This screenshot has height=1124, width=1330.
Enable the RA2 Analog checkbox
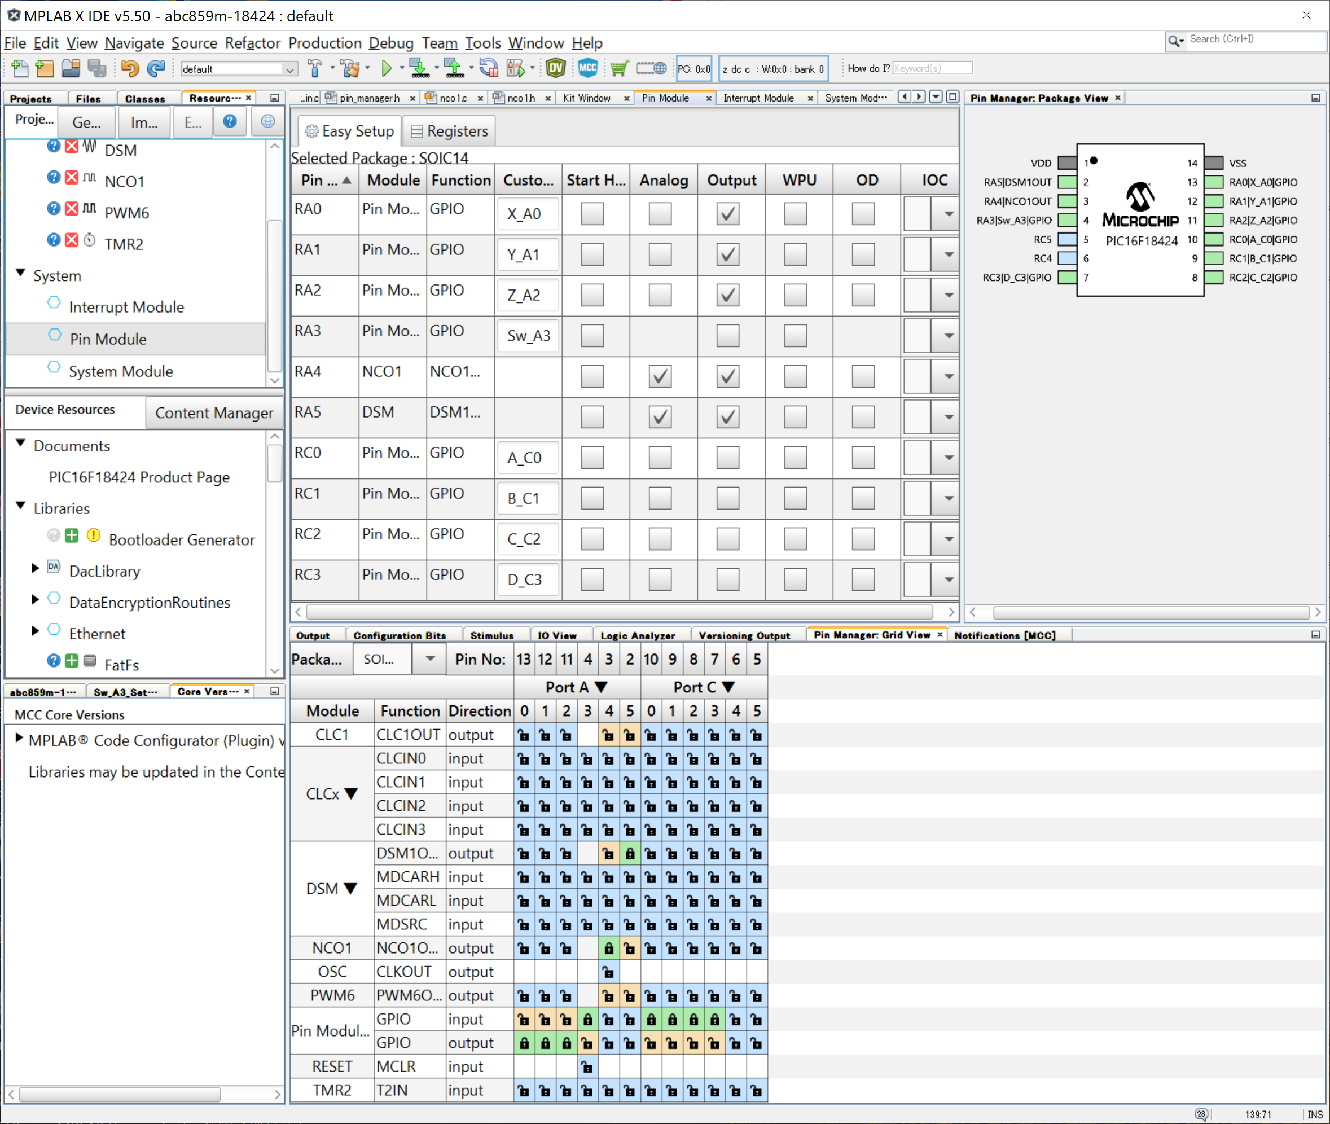click(660, 295)
